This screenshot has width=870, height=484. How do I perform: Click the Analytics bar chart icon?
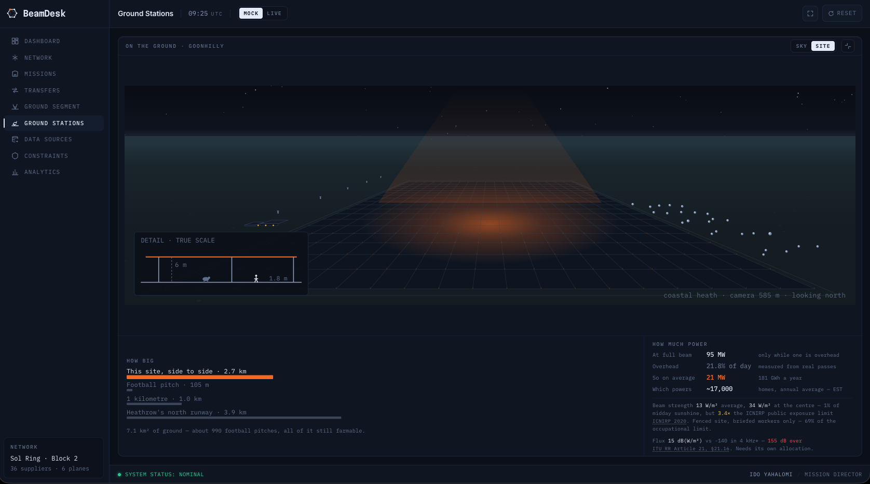click(15, 172)
